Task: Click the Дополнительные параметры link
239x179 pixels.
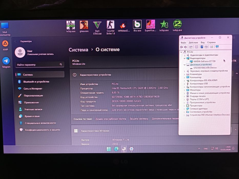Action: click(x=165, y=118)
